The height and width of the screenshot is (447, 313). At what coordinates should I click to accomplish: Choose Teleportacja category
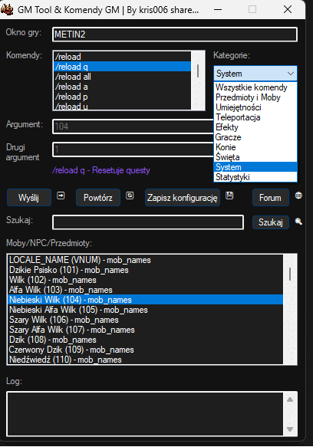tap(255, 117)
